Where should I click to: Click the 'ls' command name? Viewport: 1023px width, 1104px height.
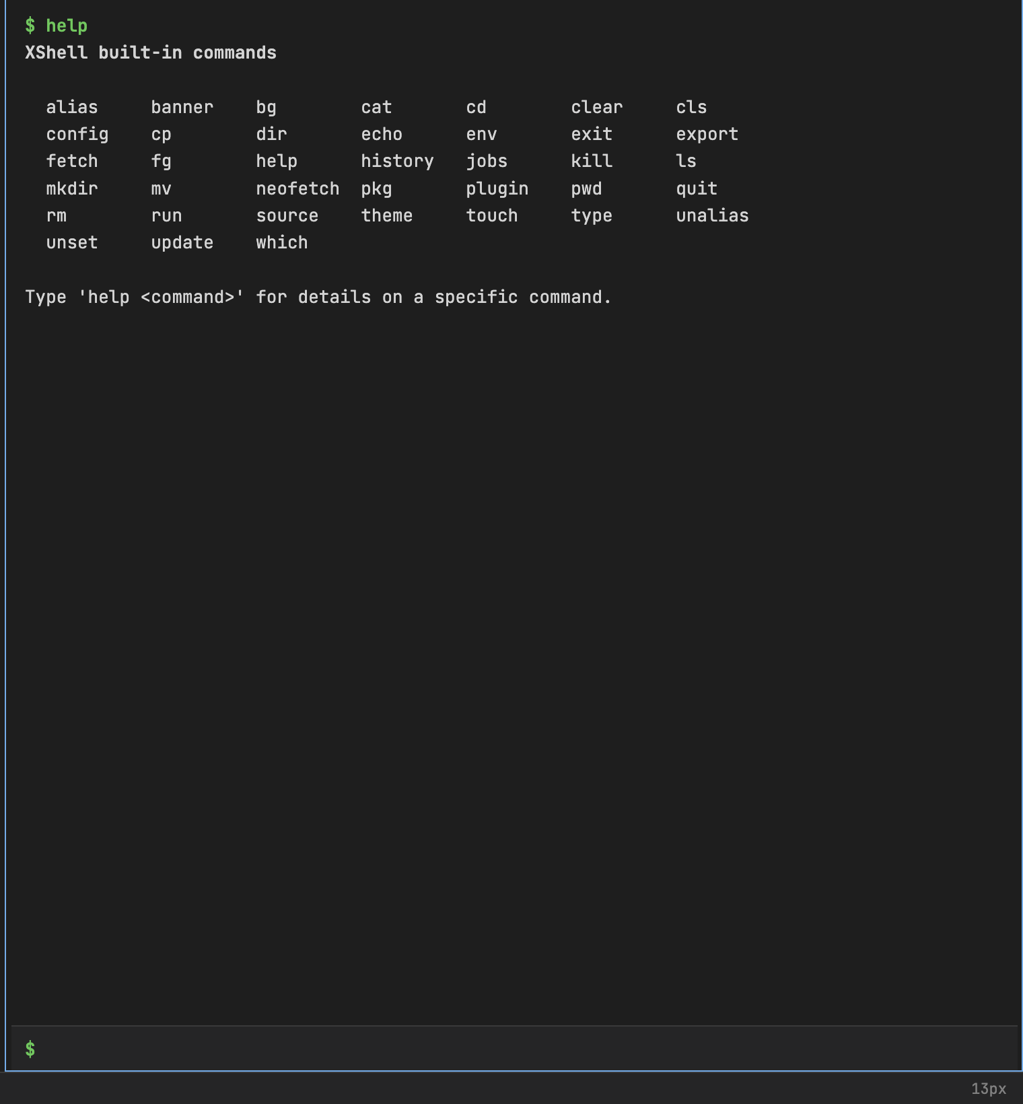(x=686, y=162)
